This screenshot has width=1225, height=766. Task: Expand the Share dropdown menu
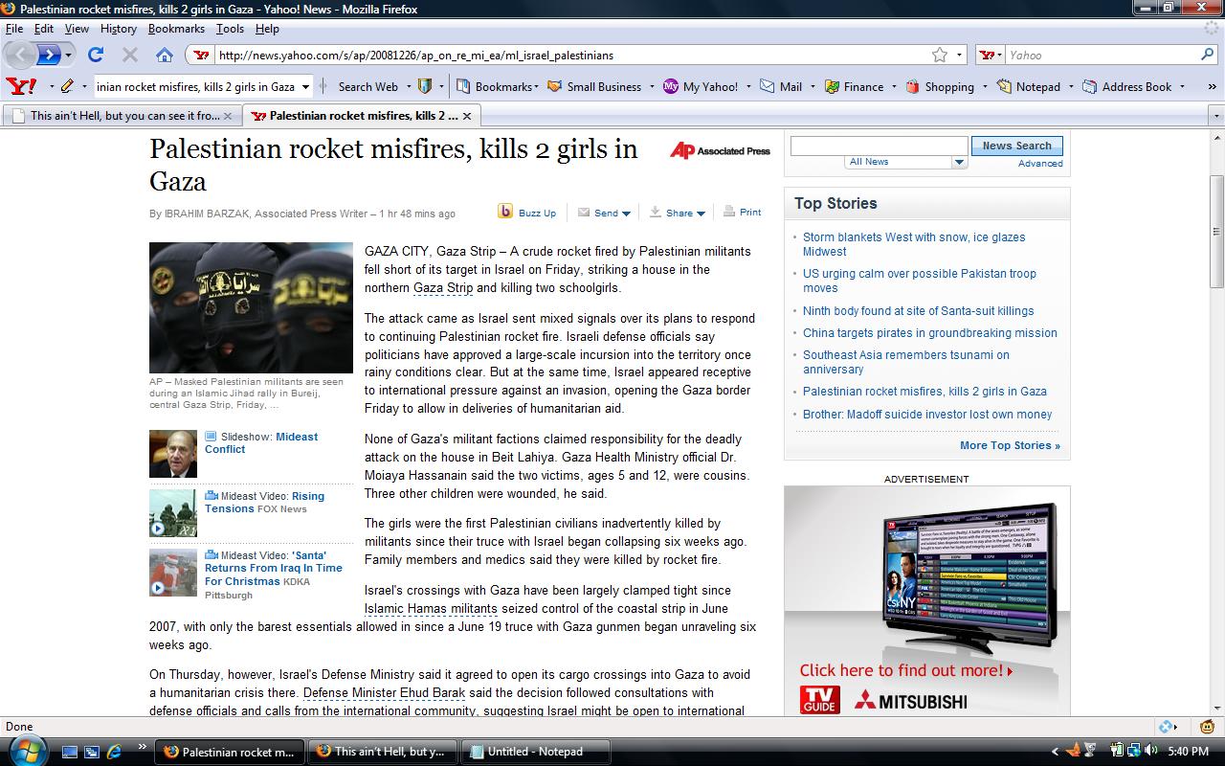point(701,214)
